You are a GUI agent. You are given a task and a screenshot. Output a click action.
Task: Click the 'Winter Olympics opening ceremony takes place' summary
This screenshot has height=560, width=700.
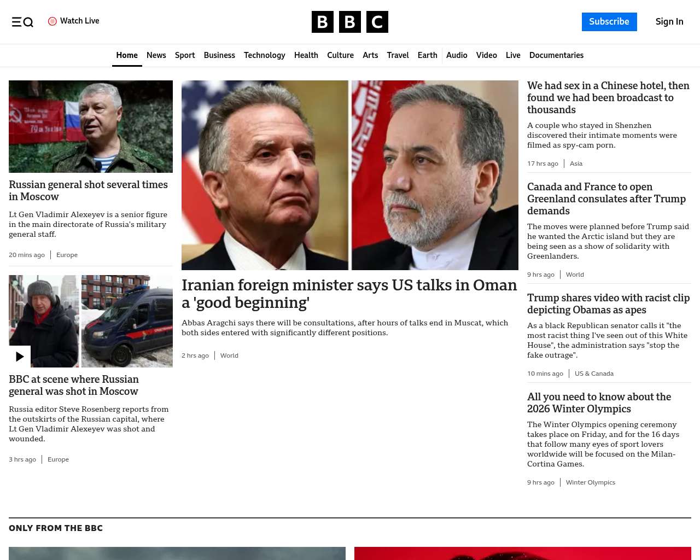[603, 444]
